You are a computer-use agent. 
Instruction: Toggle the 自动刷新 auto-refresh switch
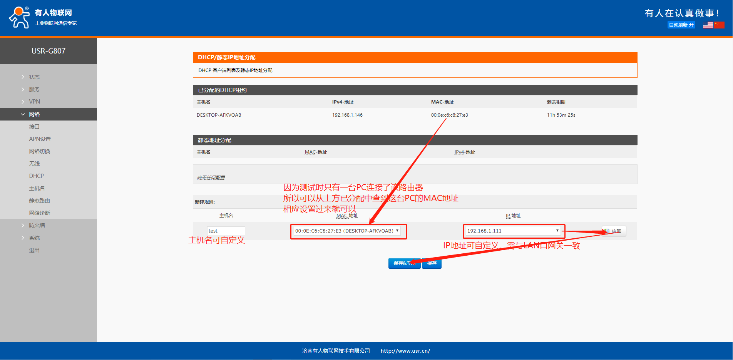[x=681, y=25]
